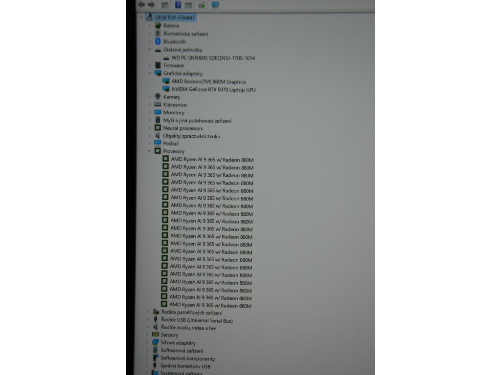Click the blue Bluetooth symbol icon
Viewport: 501px width, 375px height.
point(158,42)
